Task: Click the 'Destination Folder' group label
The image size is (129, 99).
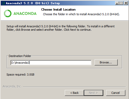Action: [x=20, y=56]
